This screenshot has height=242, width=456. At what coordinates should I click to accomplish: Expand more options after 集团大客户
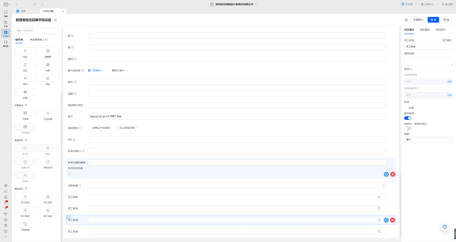point(127,70)
